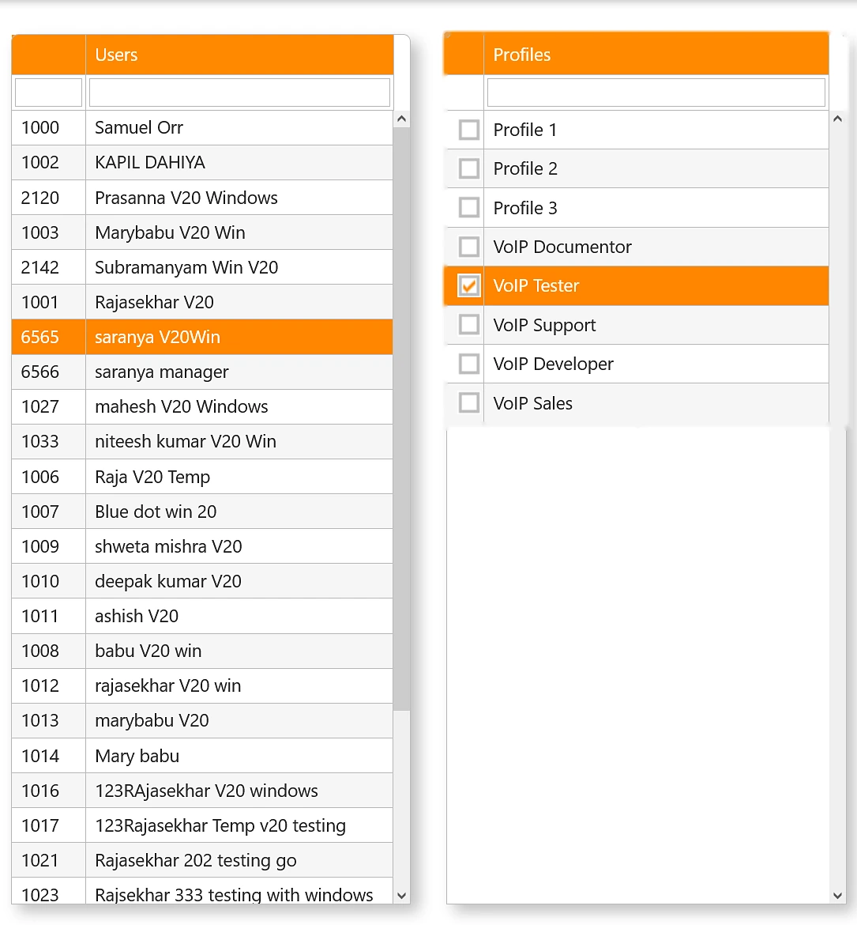This screenshot has height=925, width=857.
Task: Select rajasekhar V20 win user
Action: [202, 685]
